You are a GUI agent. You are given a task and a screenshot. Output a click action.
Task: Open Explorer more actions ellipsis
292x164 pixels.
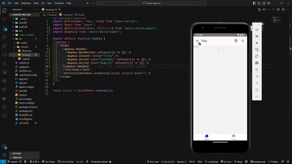click(x=36, y=10)
